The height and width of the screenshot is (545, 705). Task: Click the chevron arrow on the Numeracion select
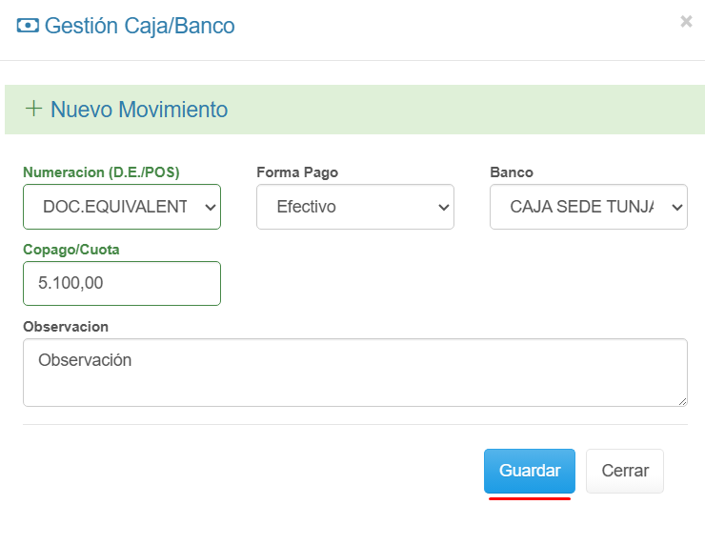tap(211, 207)
